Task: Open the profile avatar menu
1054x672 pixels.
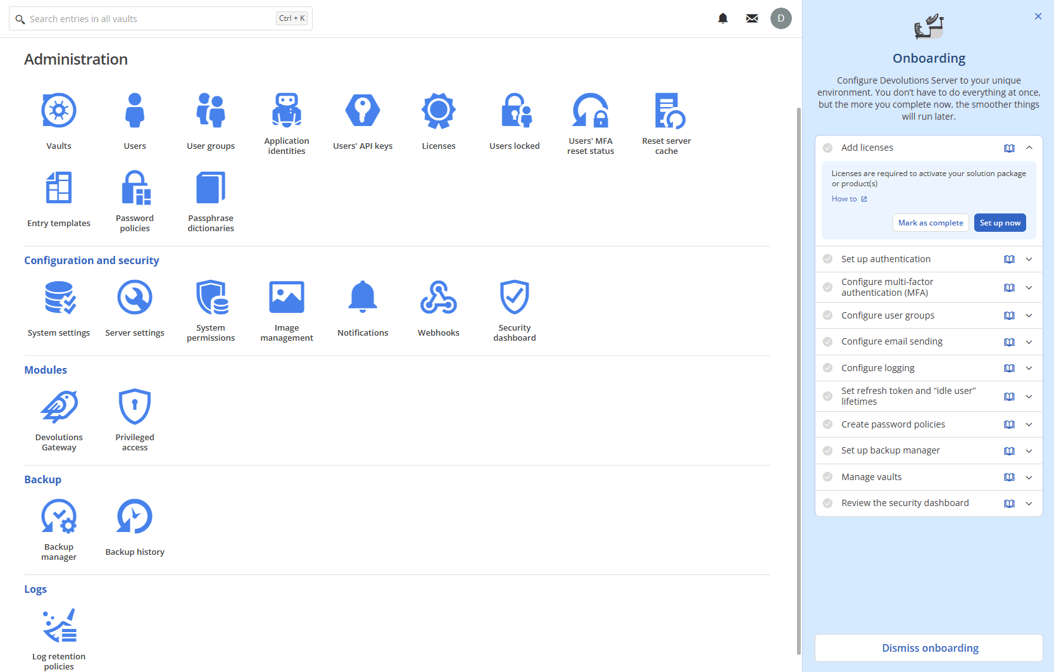Action: click(781, 18)
